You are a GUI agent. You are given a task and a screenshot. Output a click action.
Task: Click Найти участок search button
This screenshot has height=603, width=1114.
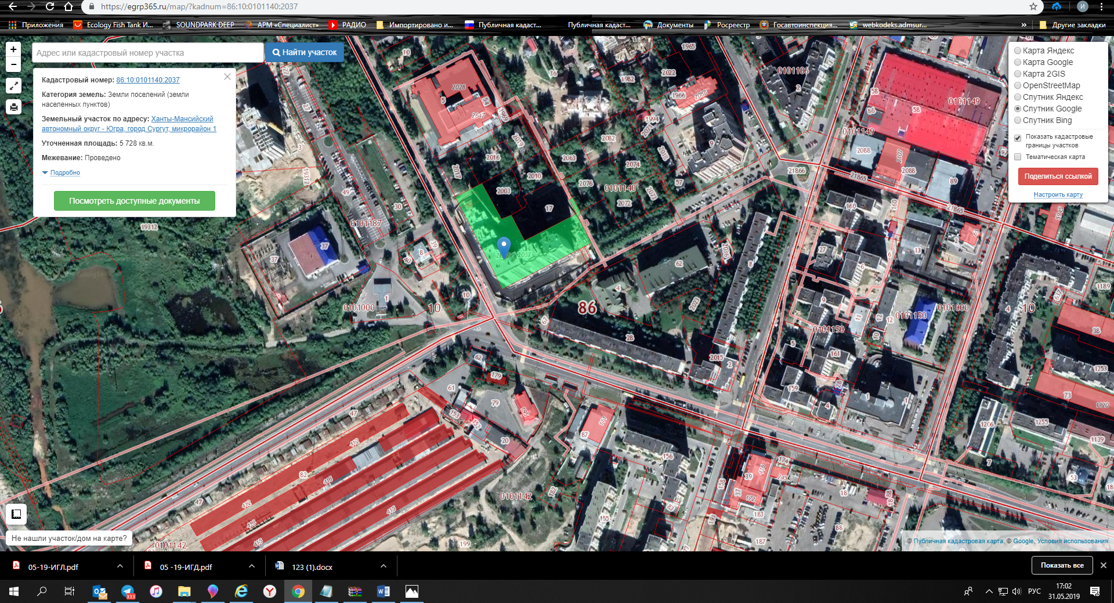tap(305, 52)
